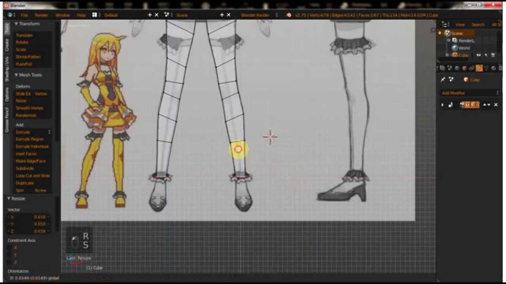Click the Cube mesh icon in outliner
The height and width of the screenshot is (284, 506).
455,55
